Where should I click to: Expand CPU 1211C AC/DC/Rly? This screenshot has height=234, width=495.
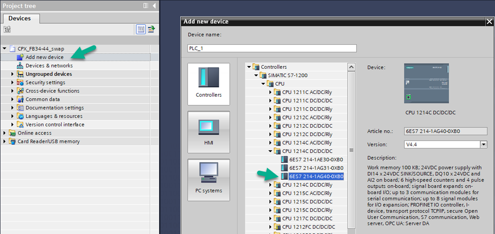pos(270,92)
